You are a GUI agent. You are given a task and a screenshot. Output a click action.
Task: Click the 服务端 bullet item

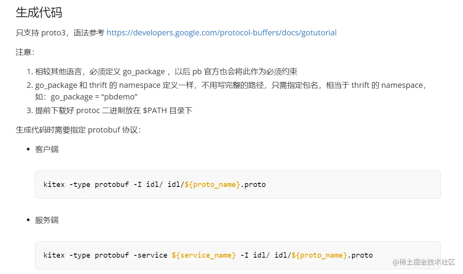click(x=47, y=220)
